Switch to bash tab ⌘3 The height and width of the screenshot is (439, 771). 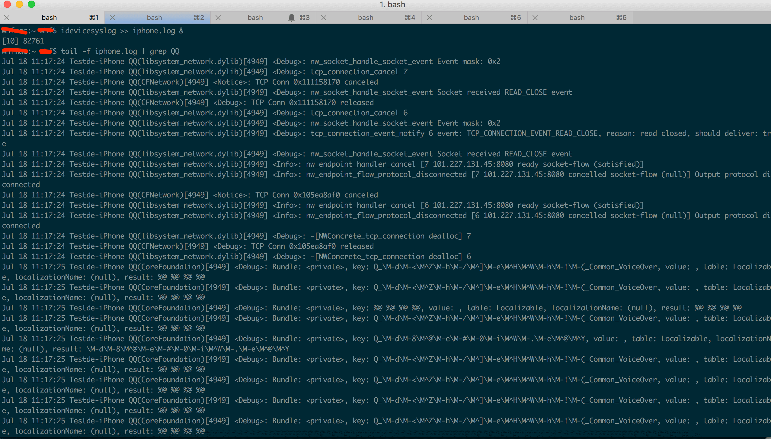pyautogui.click(x=255, y=18)
